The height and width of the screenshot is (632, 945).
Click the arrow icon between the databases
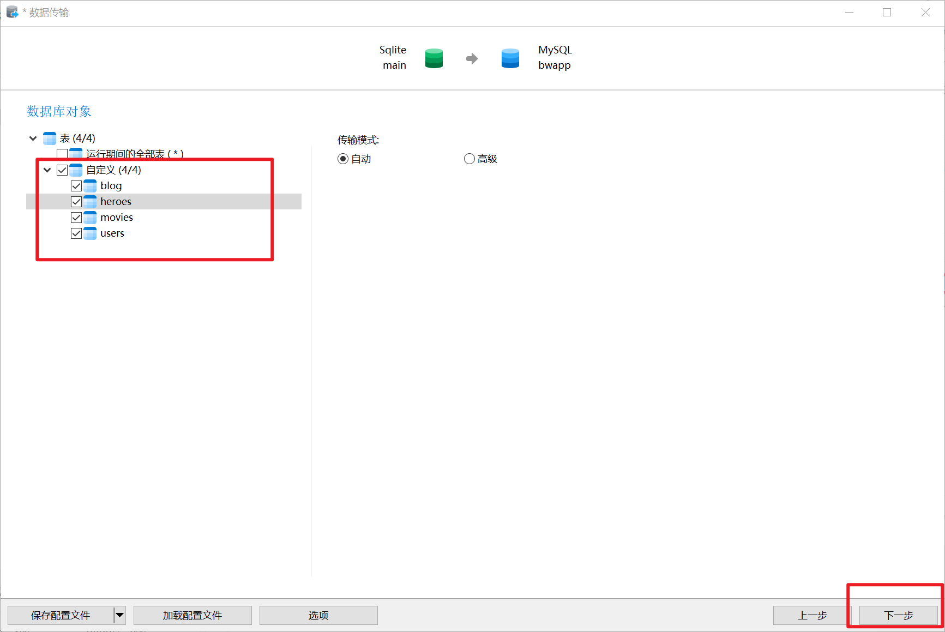[x=472, y=58]
